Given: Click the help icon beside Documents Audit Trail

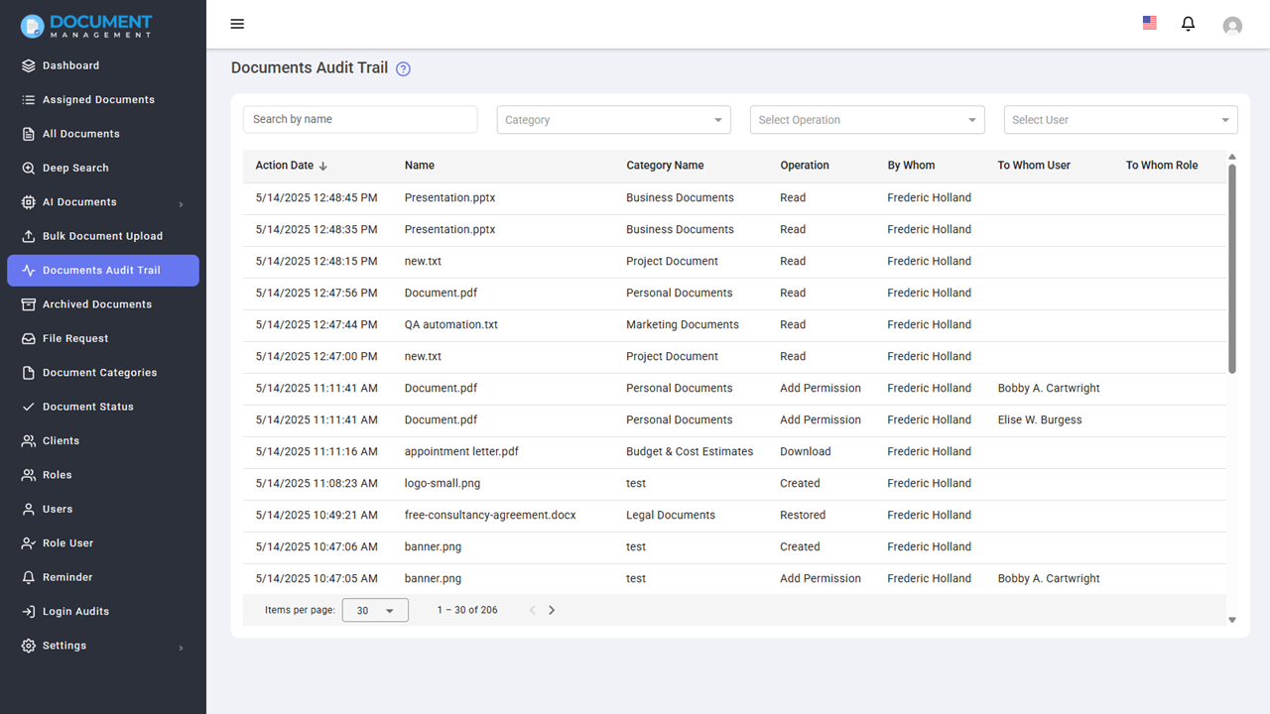Looking at the screenshot, I should (403, 68).
